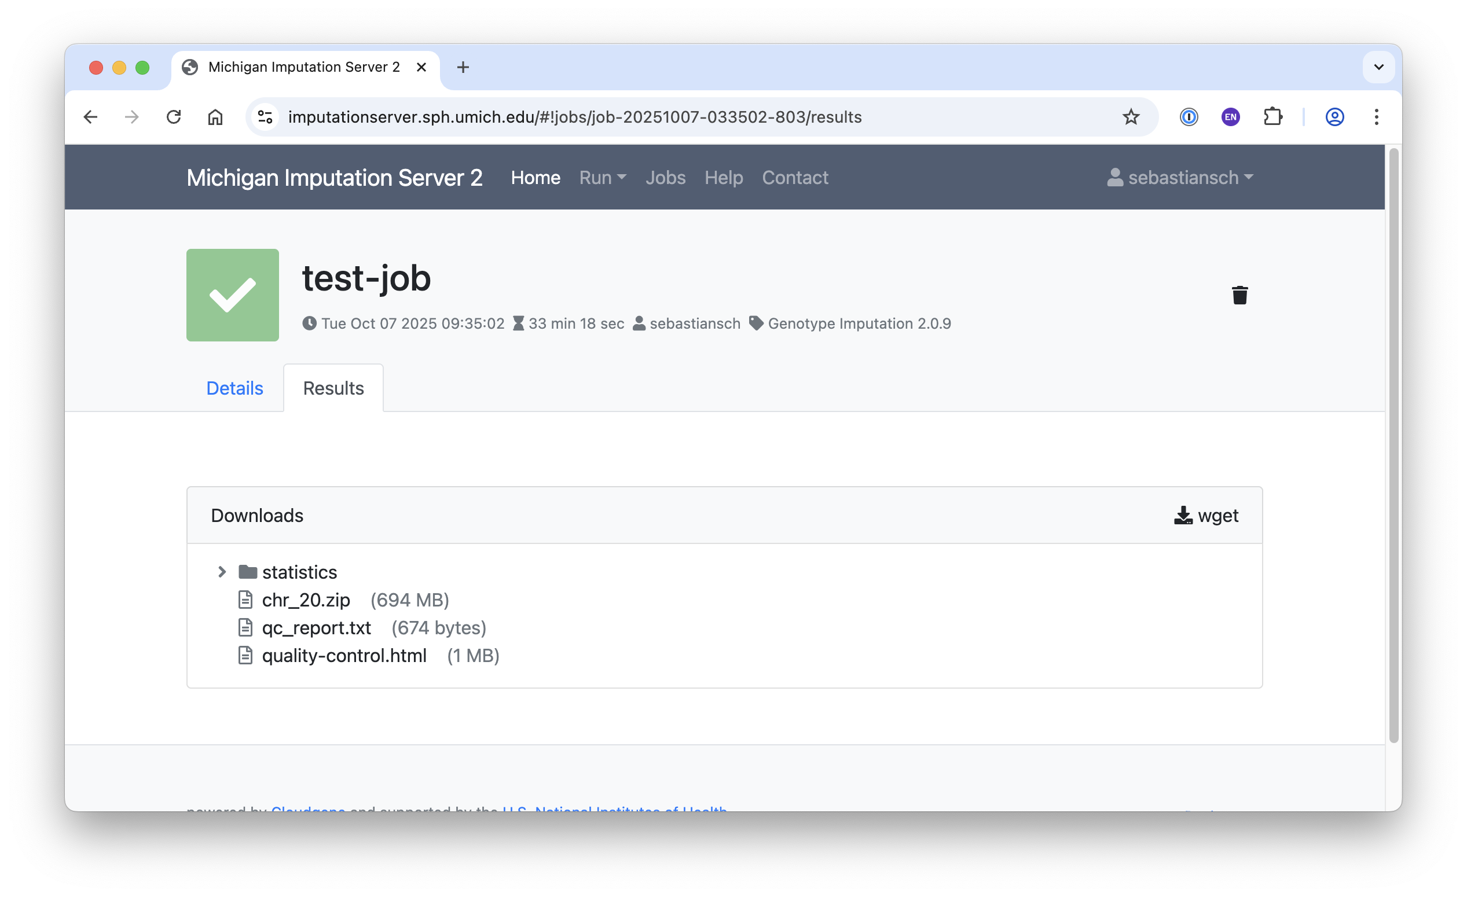The width and height of the screenshot is (1467, 897).
Task: Click the green checkmark job status icon
Action: [232, 295]
